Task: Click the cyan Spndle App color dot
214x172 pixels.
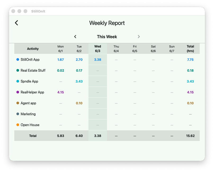Action: coord(18,81)
